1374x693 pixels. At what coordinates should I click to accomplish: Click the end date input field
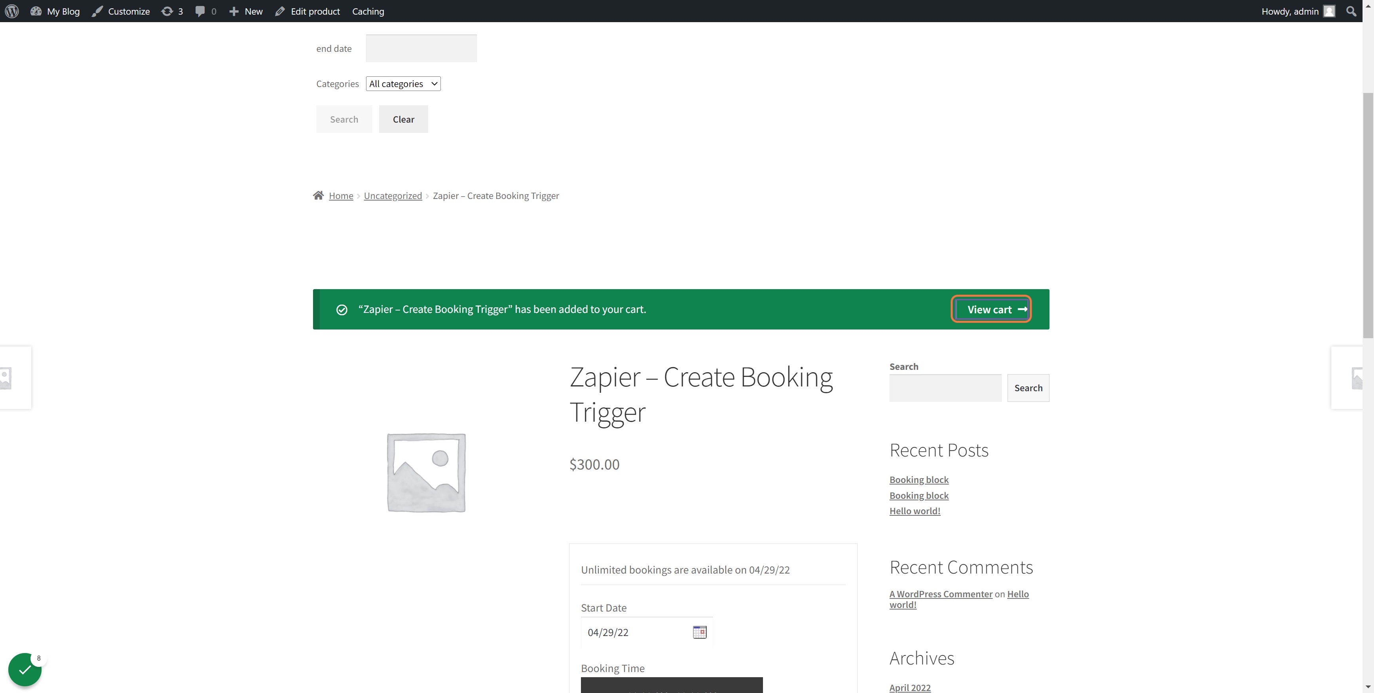[x=421, y=49]
